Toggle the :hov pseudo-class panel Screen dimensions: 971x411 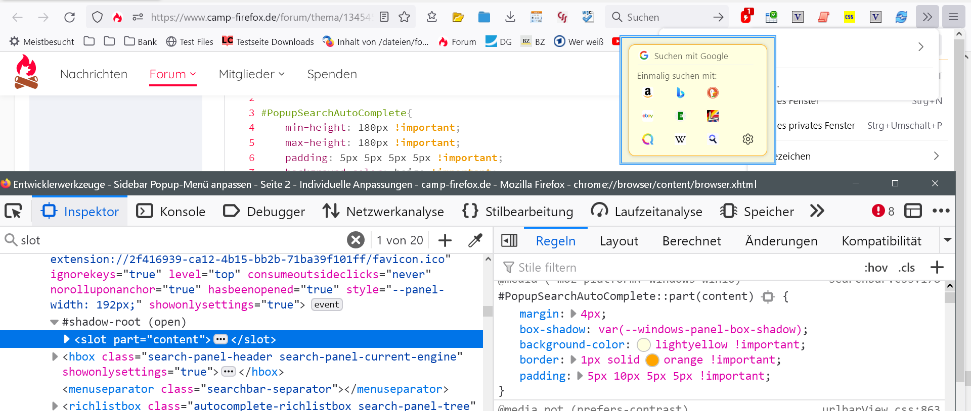pos(876,268)
